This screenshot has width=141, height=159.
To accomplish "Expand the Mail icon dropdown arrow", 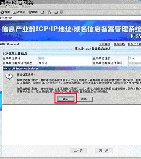I will (52, 12).
